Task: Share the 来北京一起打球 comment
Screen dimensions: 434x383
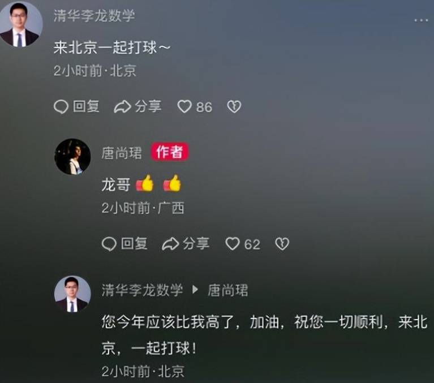Action: coord(137,107)
